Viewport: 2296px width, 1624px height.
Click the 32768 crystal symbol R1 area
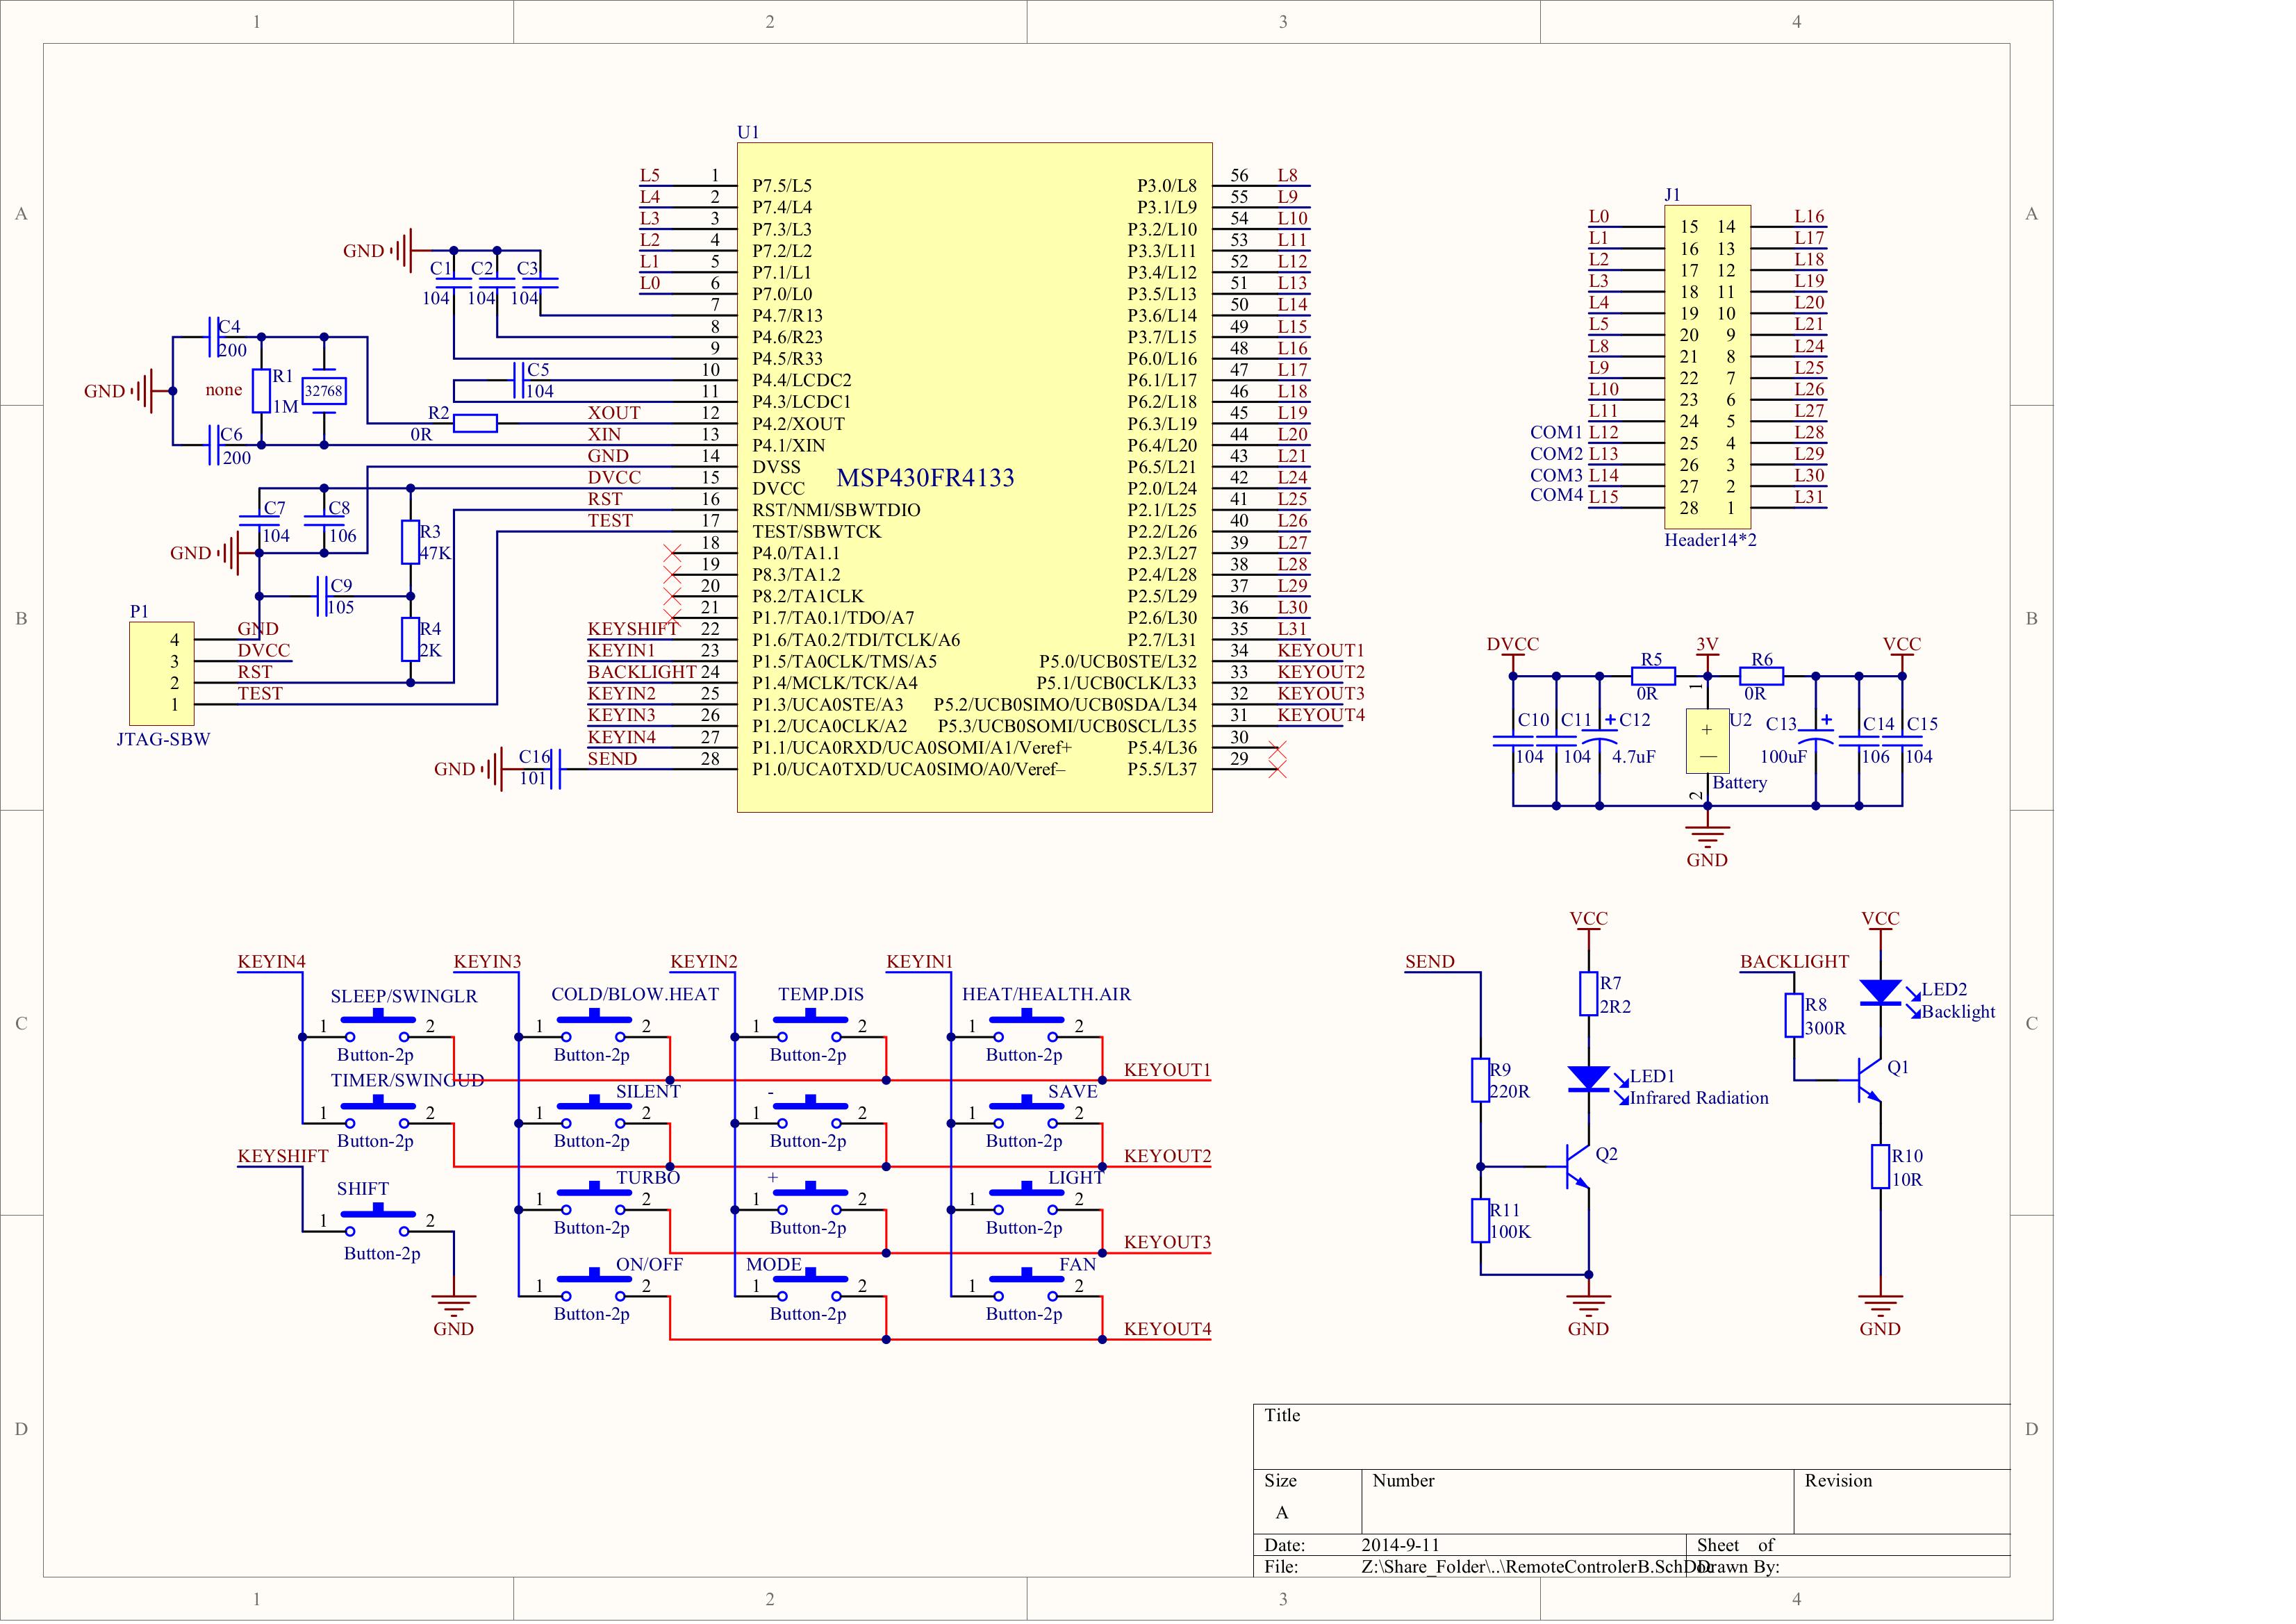pos(325,392)
